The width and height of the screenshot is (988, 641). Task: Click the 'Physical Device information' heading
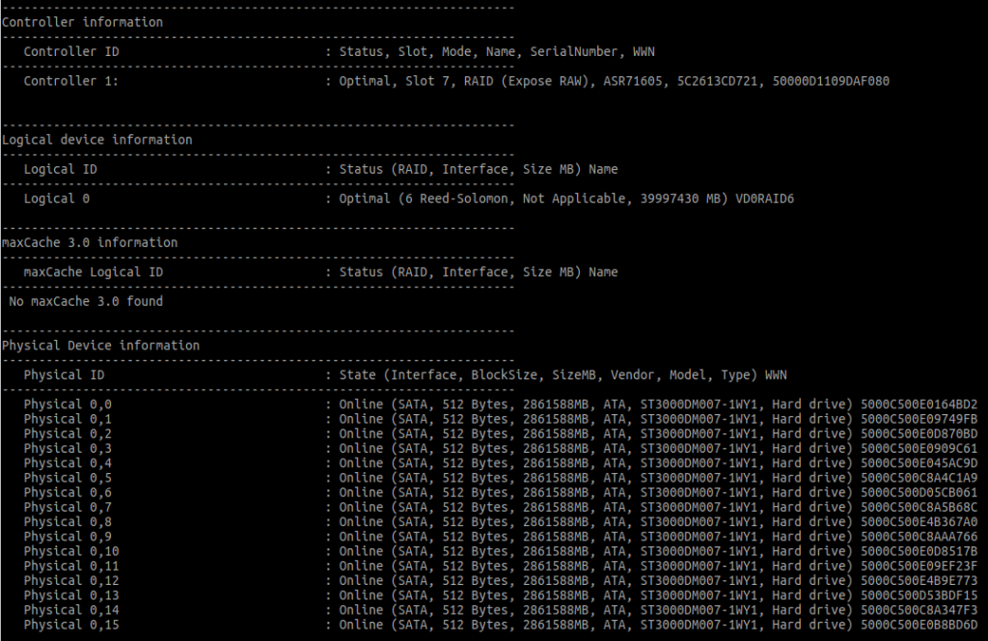(x=101, y=346)
